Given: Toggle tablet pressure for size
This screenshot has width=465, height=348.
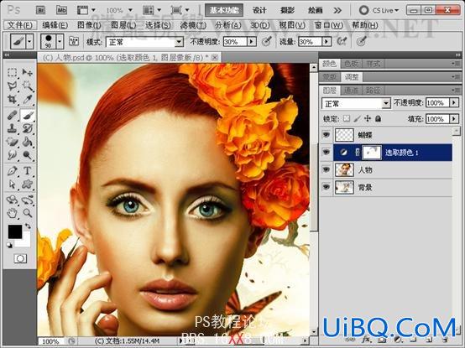Looking at the screenshot, I should click(361, 41).
